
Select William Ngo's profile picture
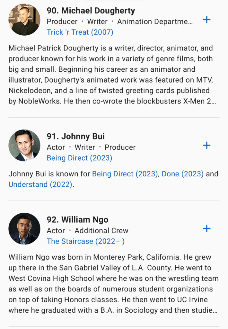(24, 229)
